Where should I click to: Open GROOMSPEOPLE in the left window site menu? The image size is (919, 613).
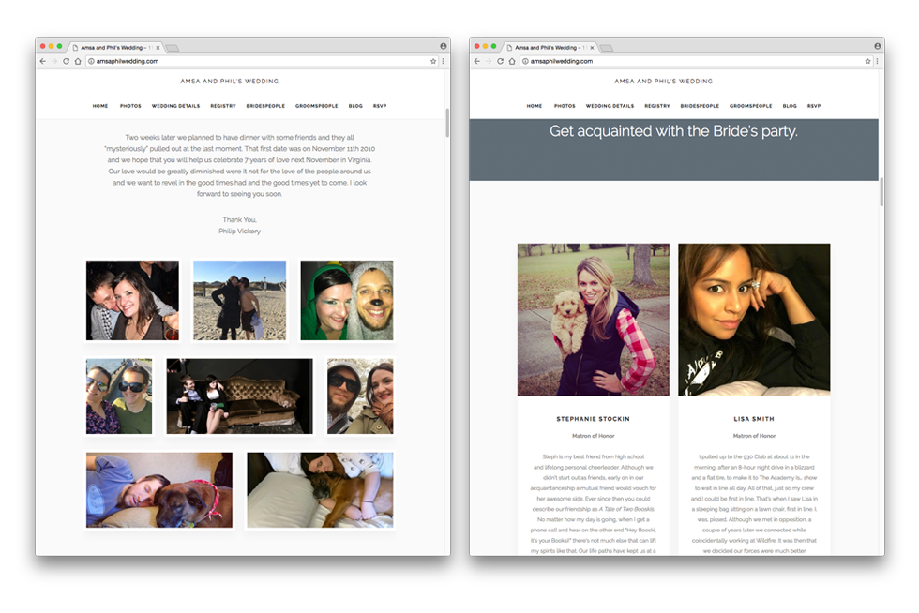[x=317, y=106]
